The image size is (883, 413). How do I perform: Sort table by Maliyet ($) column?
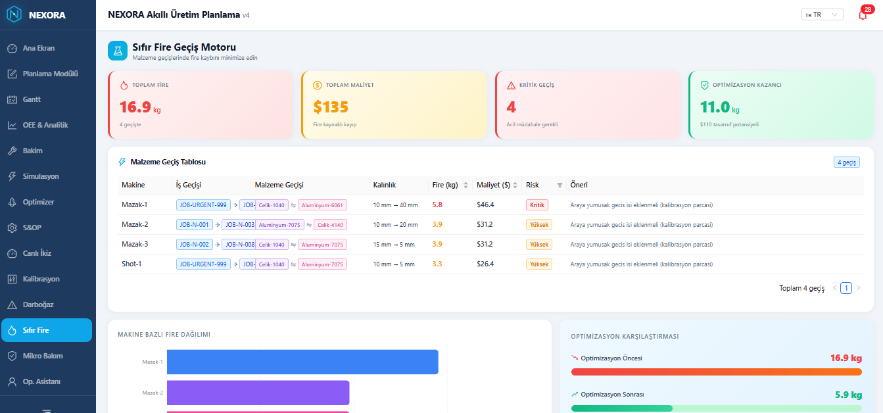(515, 185)
